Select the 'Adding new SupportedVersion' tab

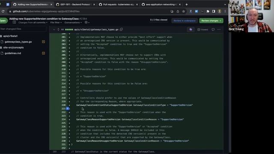33,5
